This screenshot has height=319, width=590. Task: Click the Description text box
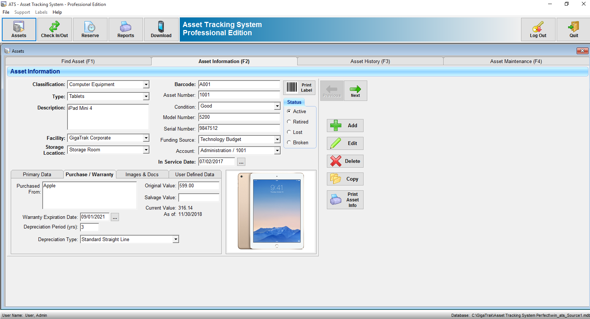pyautogui.click(x=108, y=117)
